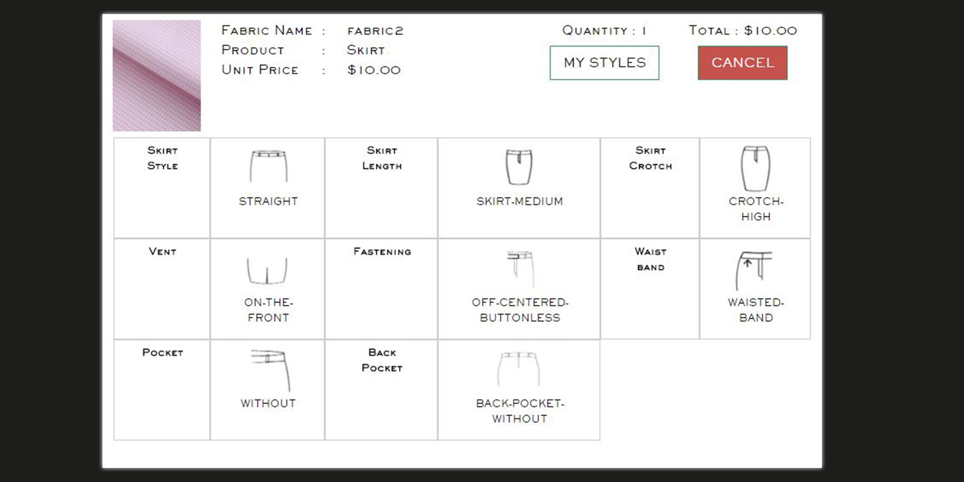Select the Skirt Crotch category label

650,158
